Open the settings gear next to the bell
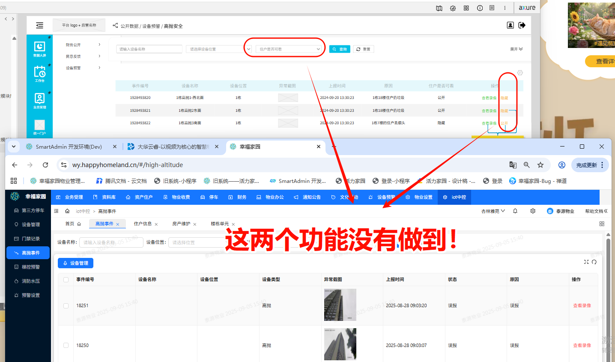Viewport: 615px width, 362px height. tap(533, 211)
